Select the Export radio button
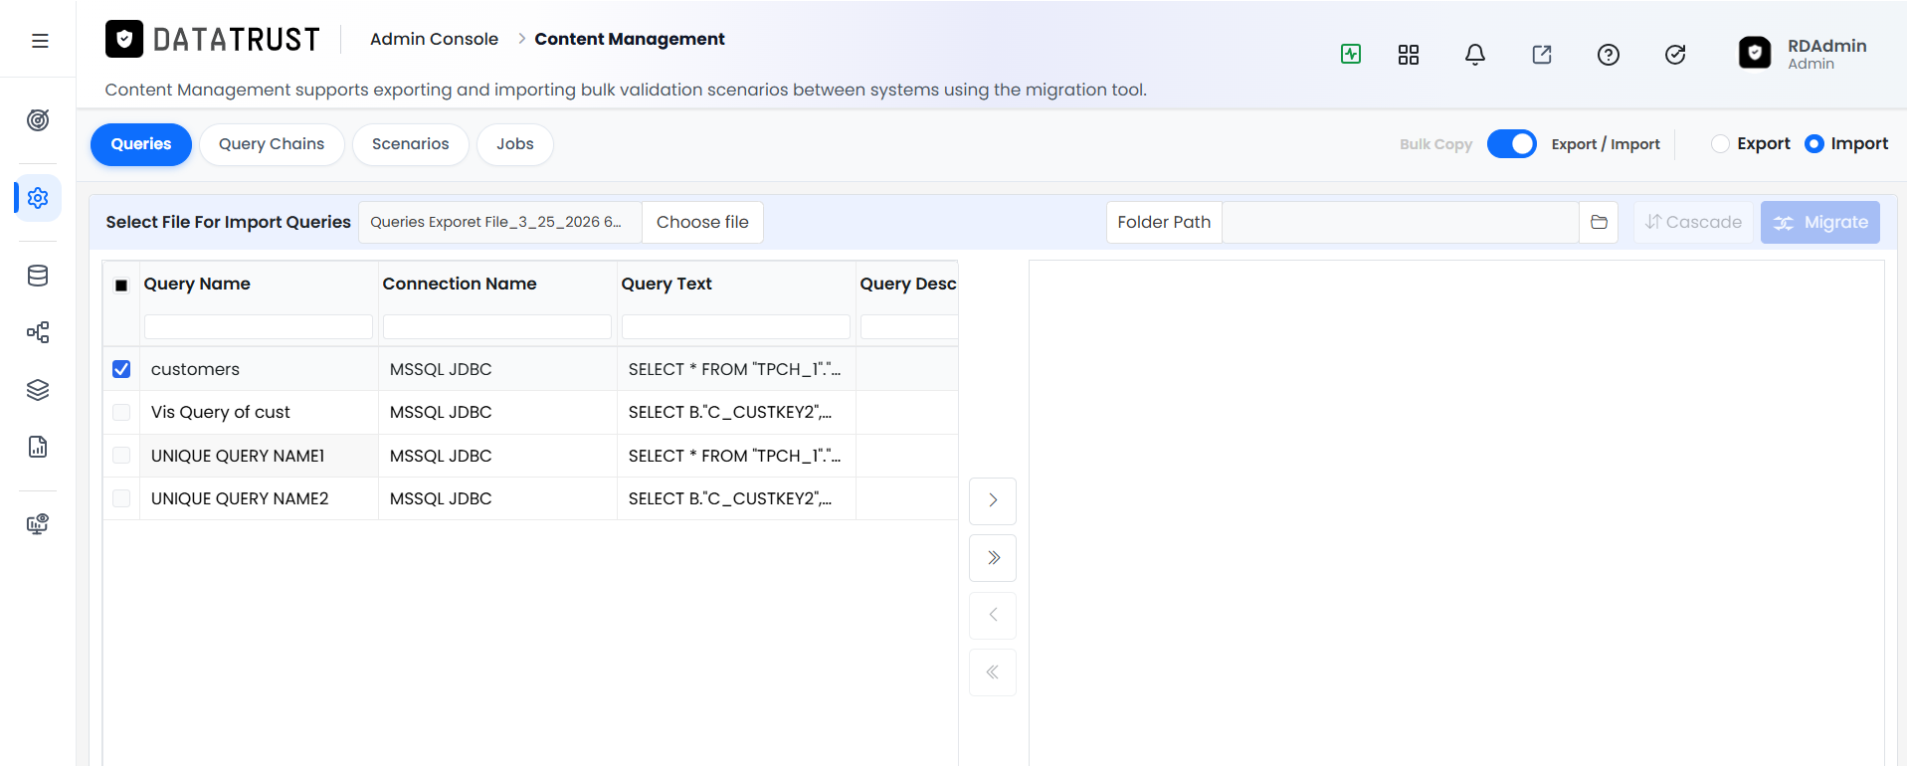 click(x=1720, y=143)
